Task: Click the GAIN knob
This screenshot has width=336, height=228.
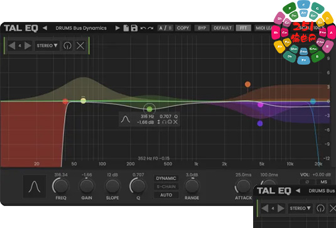Action: [87, 186]
